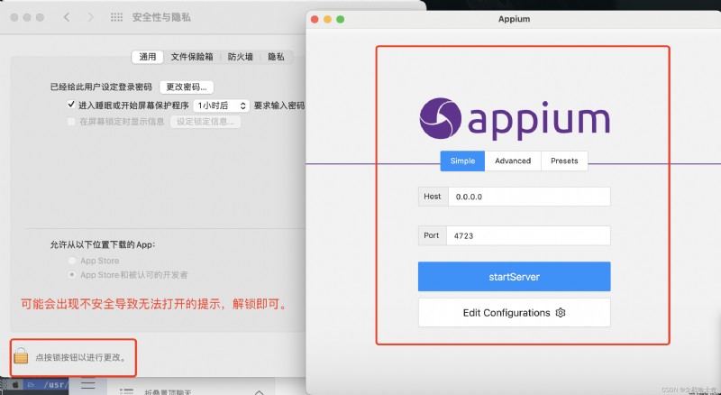The image size is (721, 395).
Task: Switch to the Advanced tab in Appium
Action: pyautogui.click(x=513, y=161)
